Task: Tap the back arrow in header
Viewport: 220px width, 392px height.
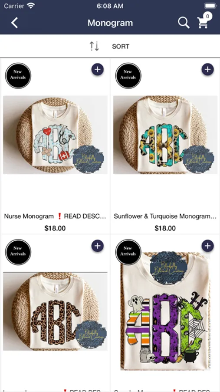Action: click(14, 23)
